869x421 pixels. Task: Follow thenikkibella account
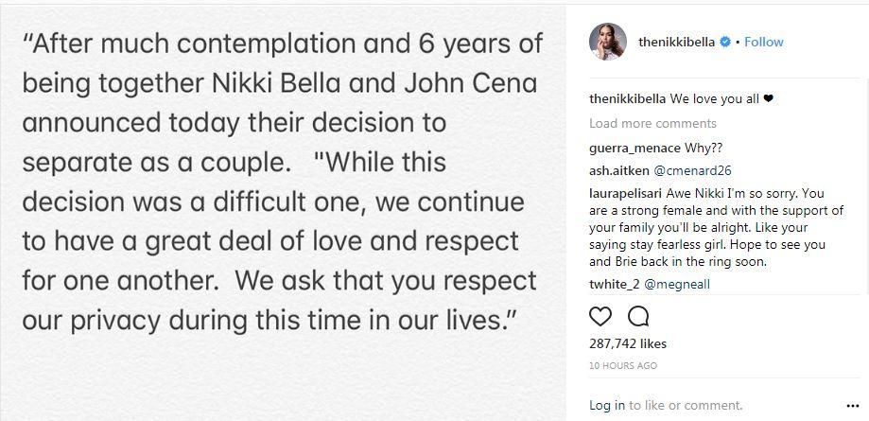pos(764,43)
